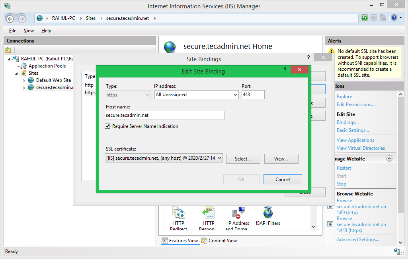Click feature list scrollbar down arrow
This screenshot has width=408, height=259.
tap(313, 226)
